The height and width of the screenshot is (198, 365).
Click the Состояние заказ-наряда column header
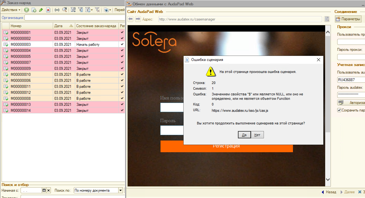pos(97,26)
